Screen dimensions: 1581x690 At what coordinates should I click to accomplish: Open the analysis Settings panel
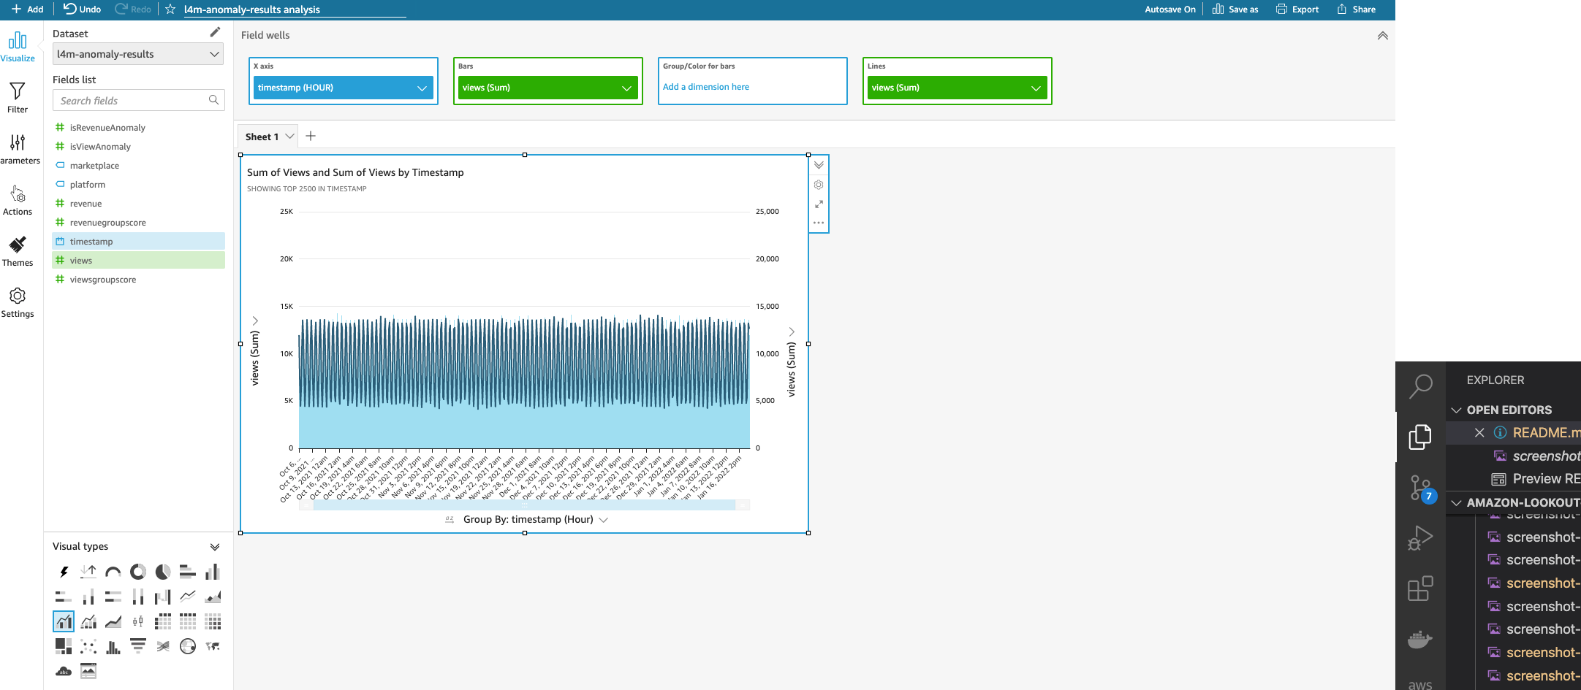[18, 302]
